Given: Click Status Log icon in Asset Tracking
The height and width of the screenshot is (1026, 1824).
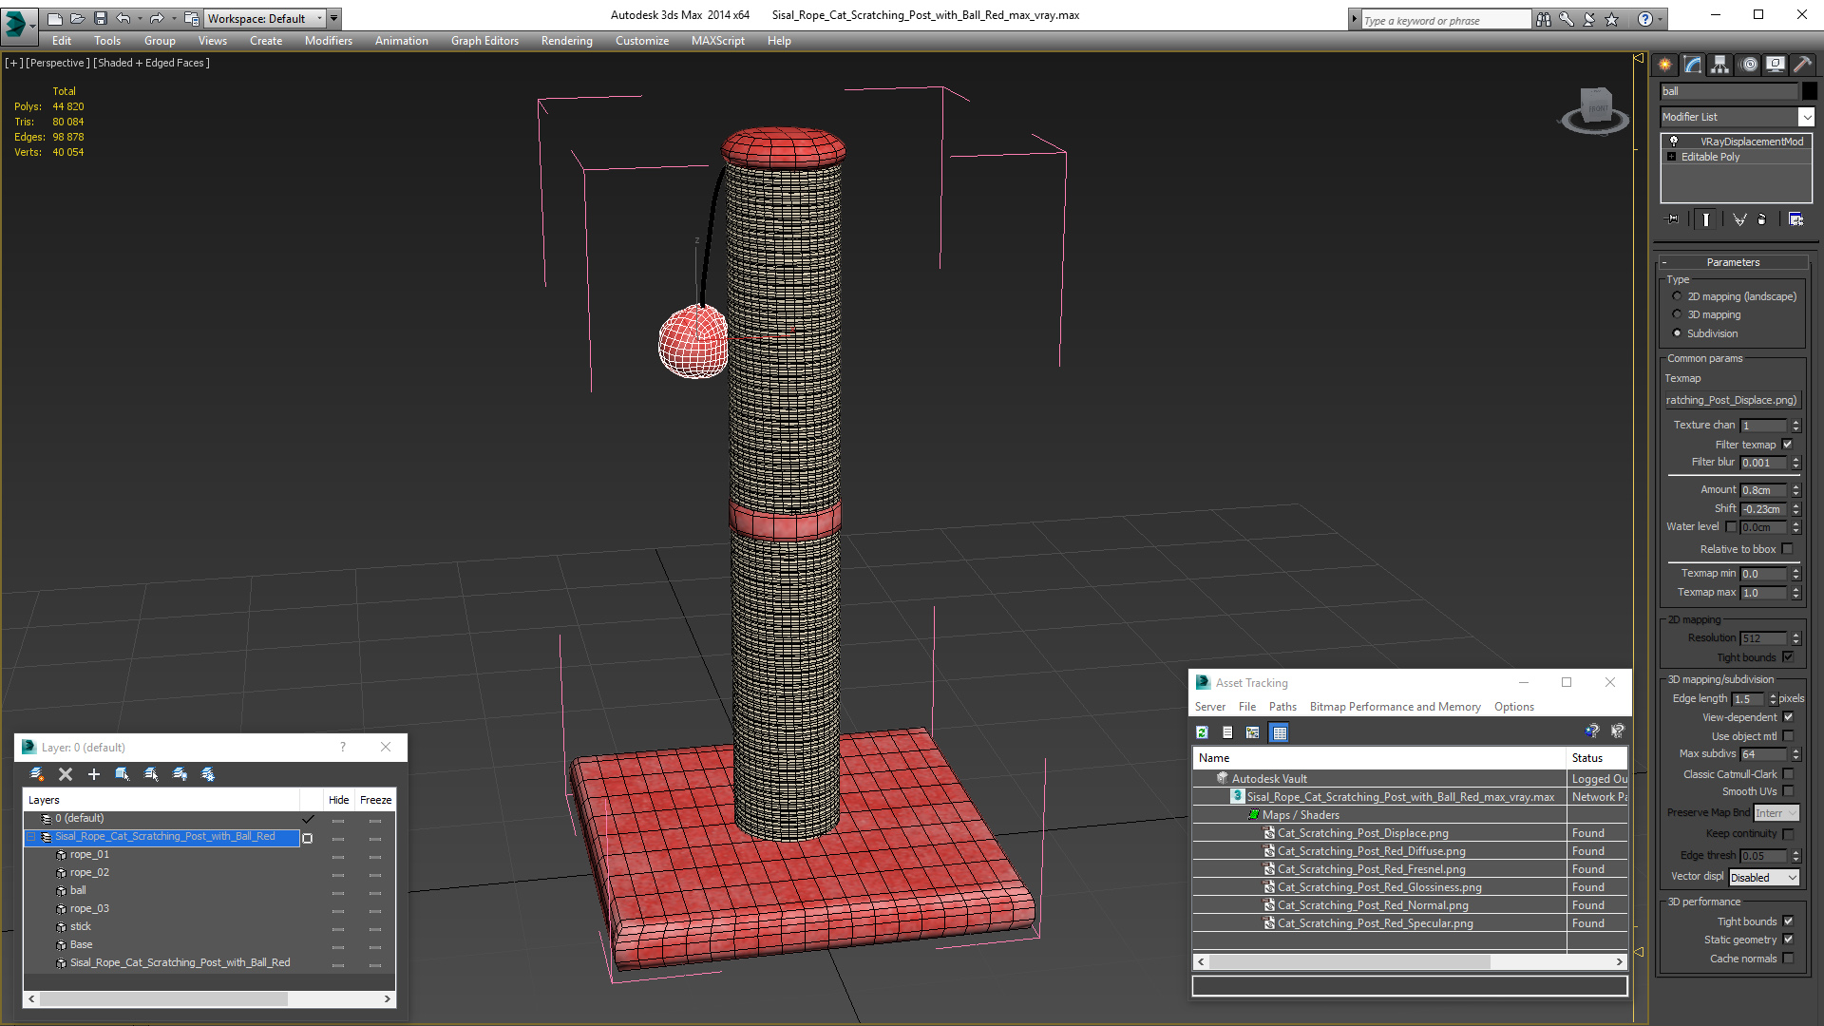Looking at the screenshot, I should click(x=1227, y=732).
